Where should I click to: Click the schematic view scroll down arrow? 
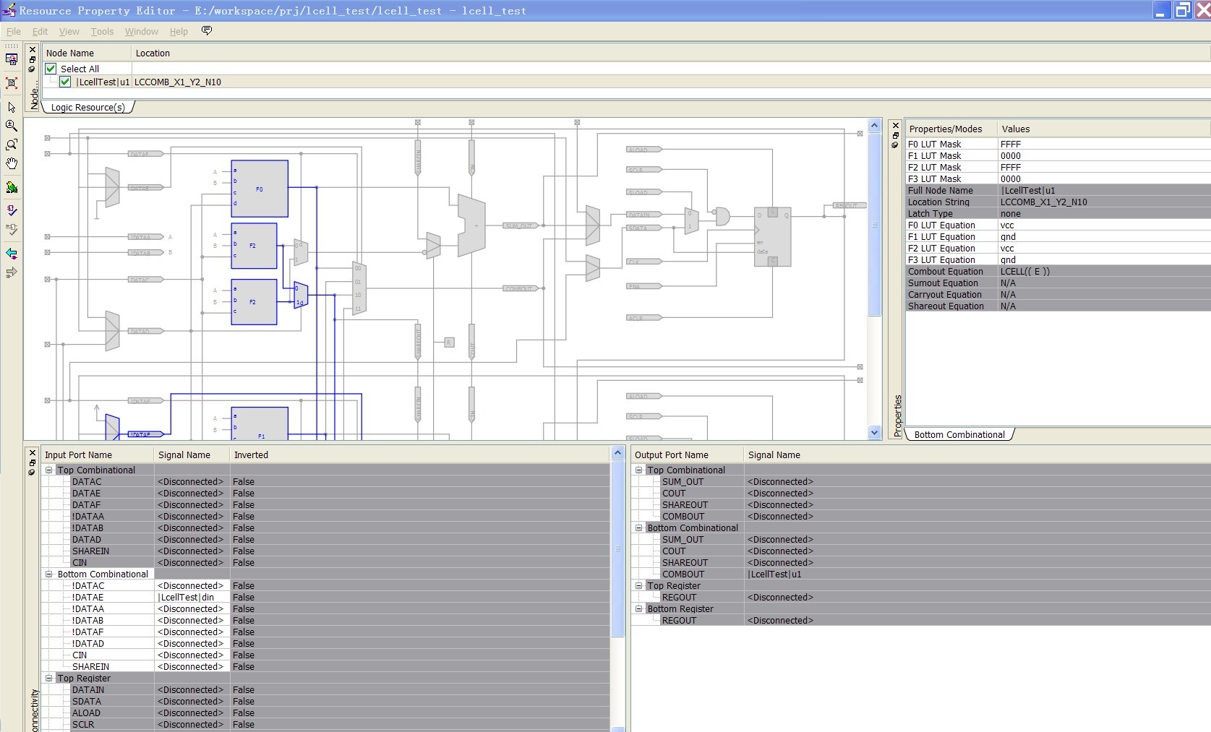[x=874, y=433]
